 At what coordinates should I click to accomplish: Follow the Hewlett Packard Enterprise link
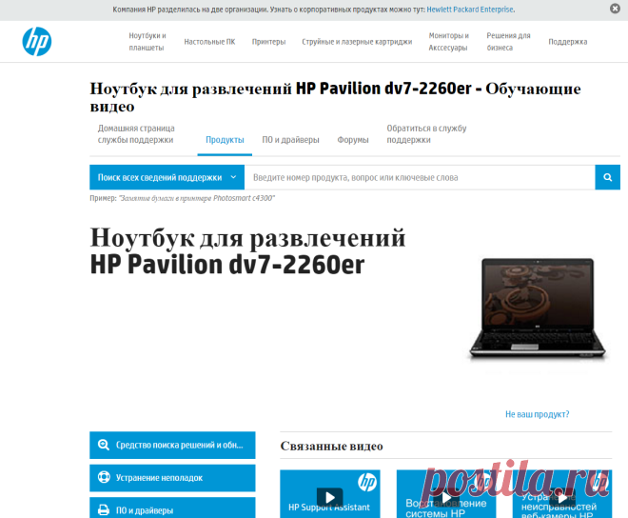click(470, 10)
